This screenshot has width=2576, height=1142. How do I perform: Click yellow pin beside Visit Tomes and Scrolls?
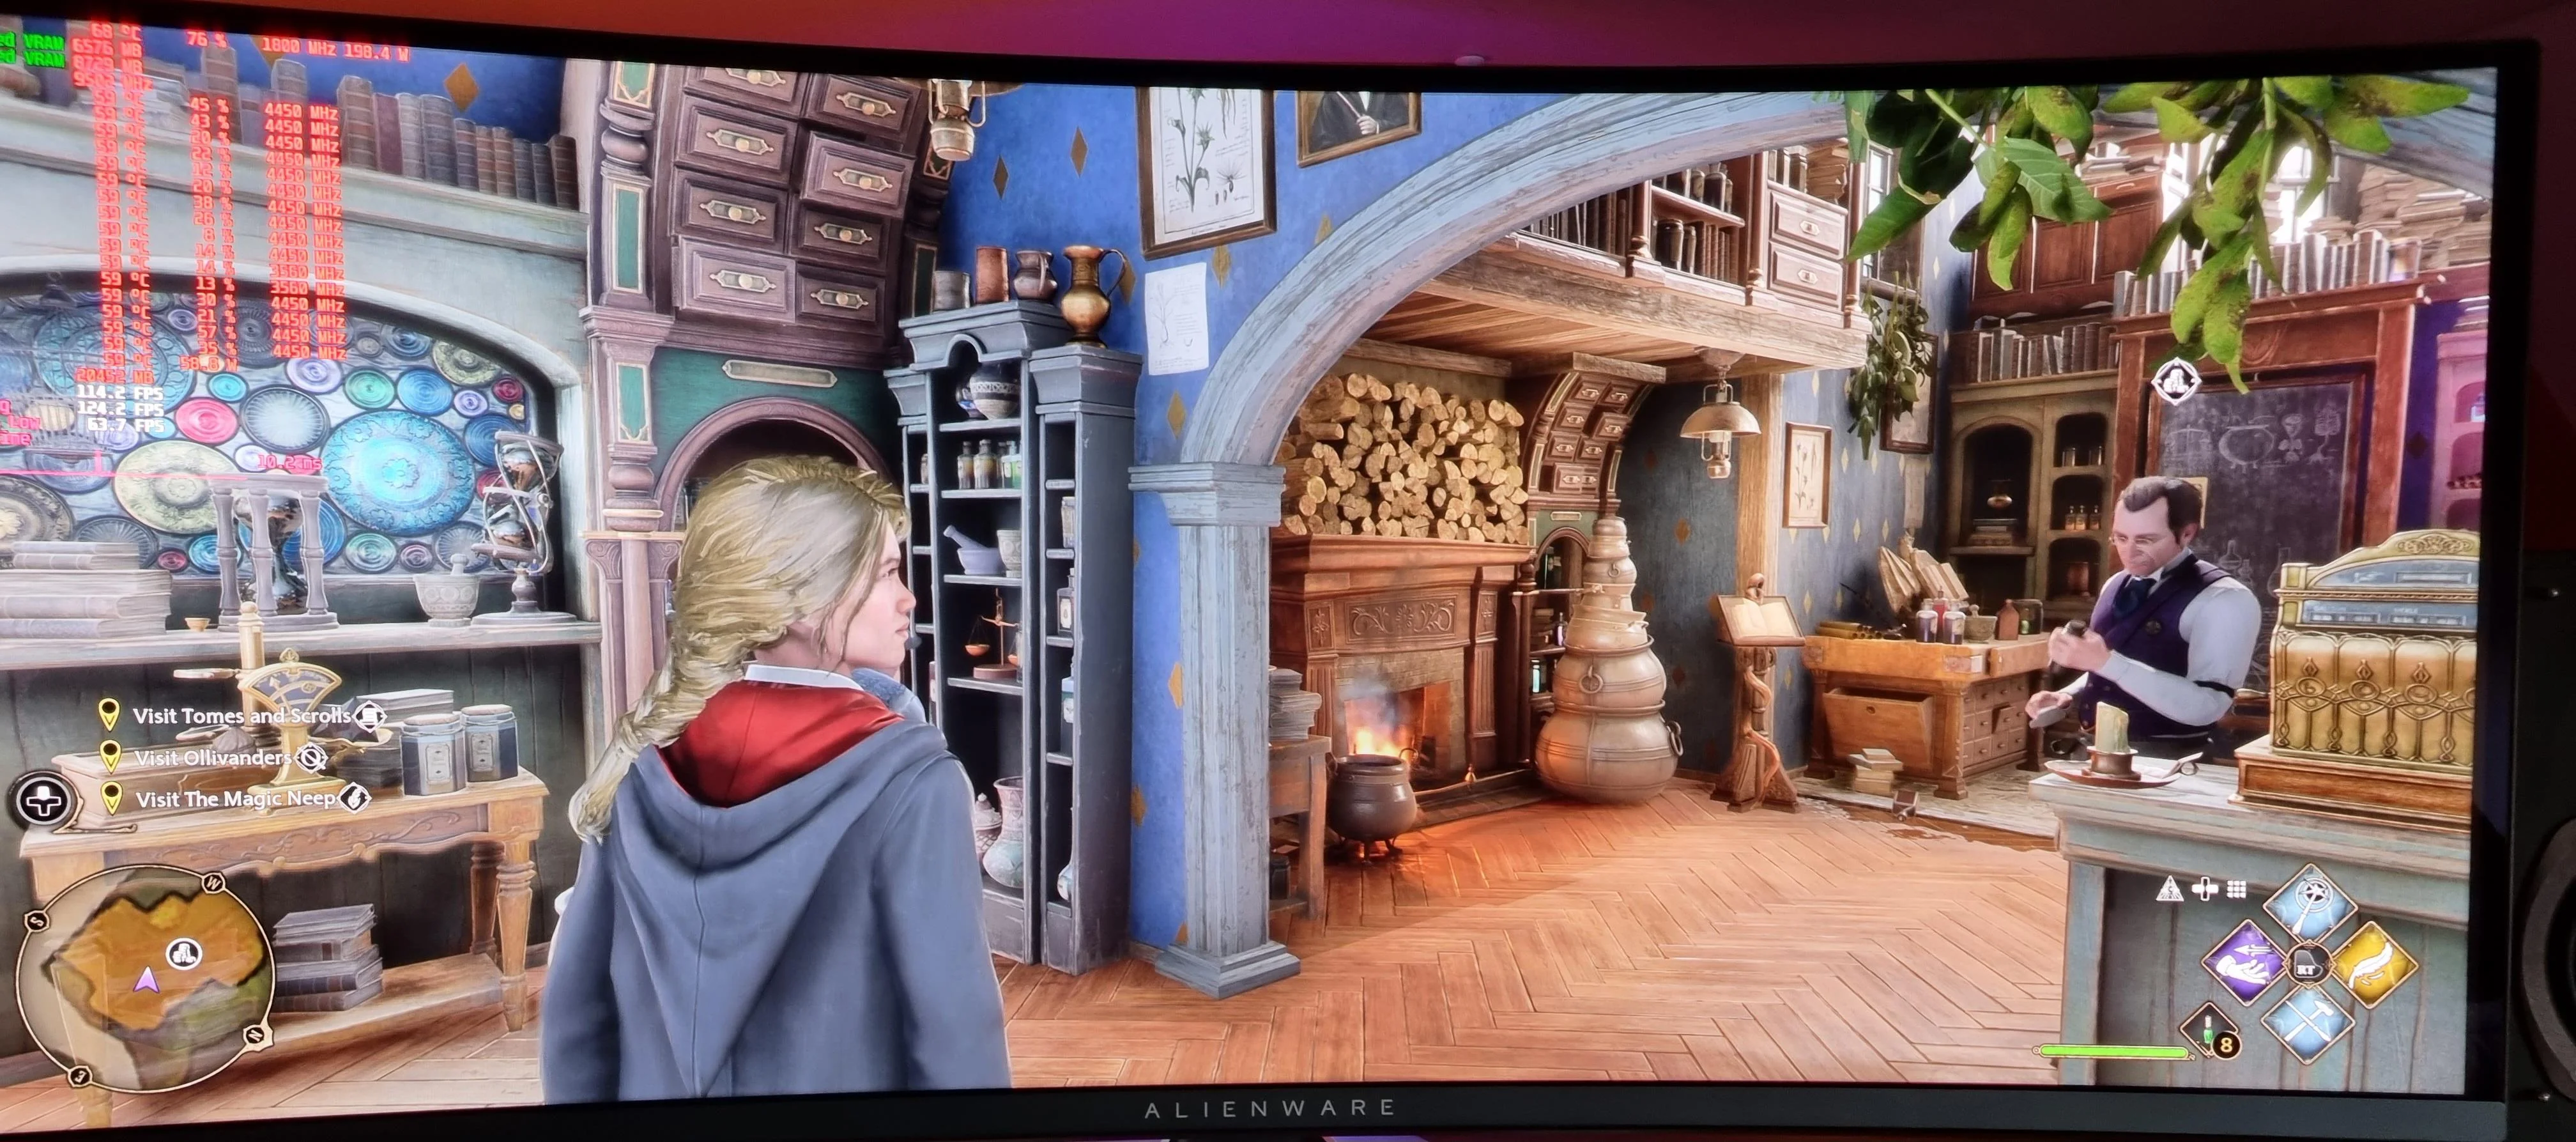pos(110,714)
